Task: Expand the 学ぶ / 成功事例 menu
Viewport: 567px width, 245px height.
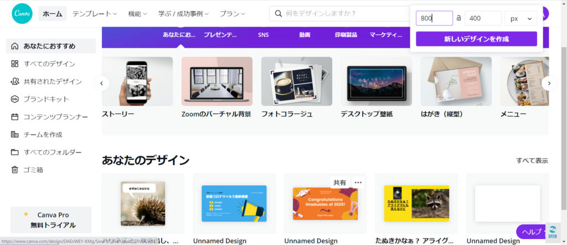Action: click(x=183, y=14)
